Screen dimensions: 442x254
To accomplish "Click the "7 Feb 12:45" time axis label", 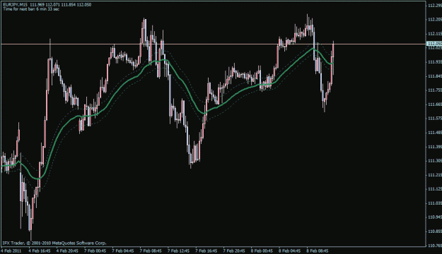I will point(178,250).
